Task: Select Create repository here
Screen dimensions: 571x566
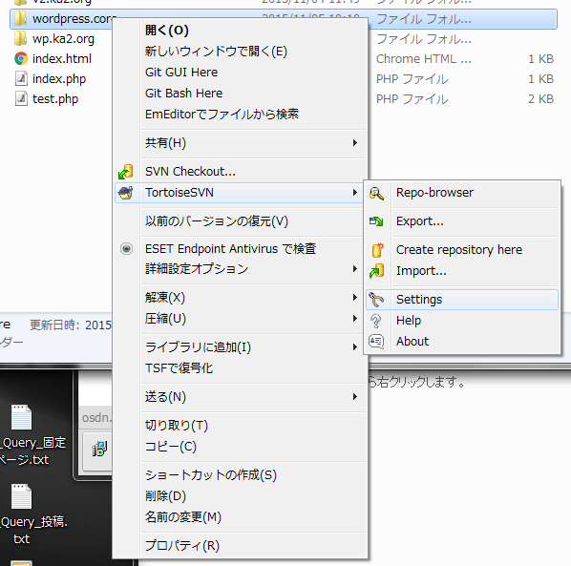Action: pyautogui.click(x=462, y=250)
